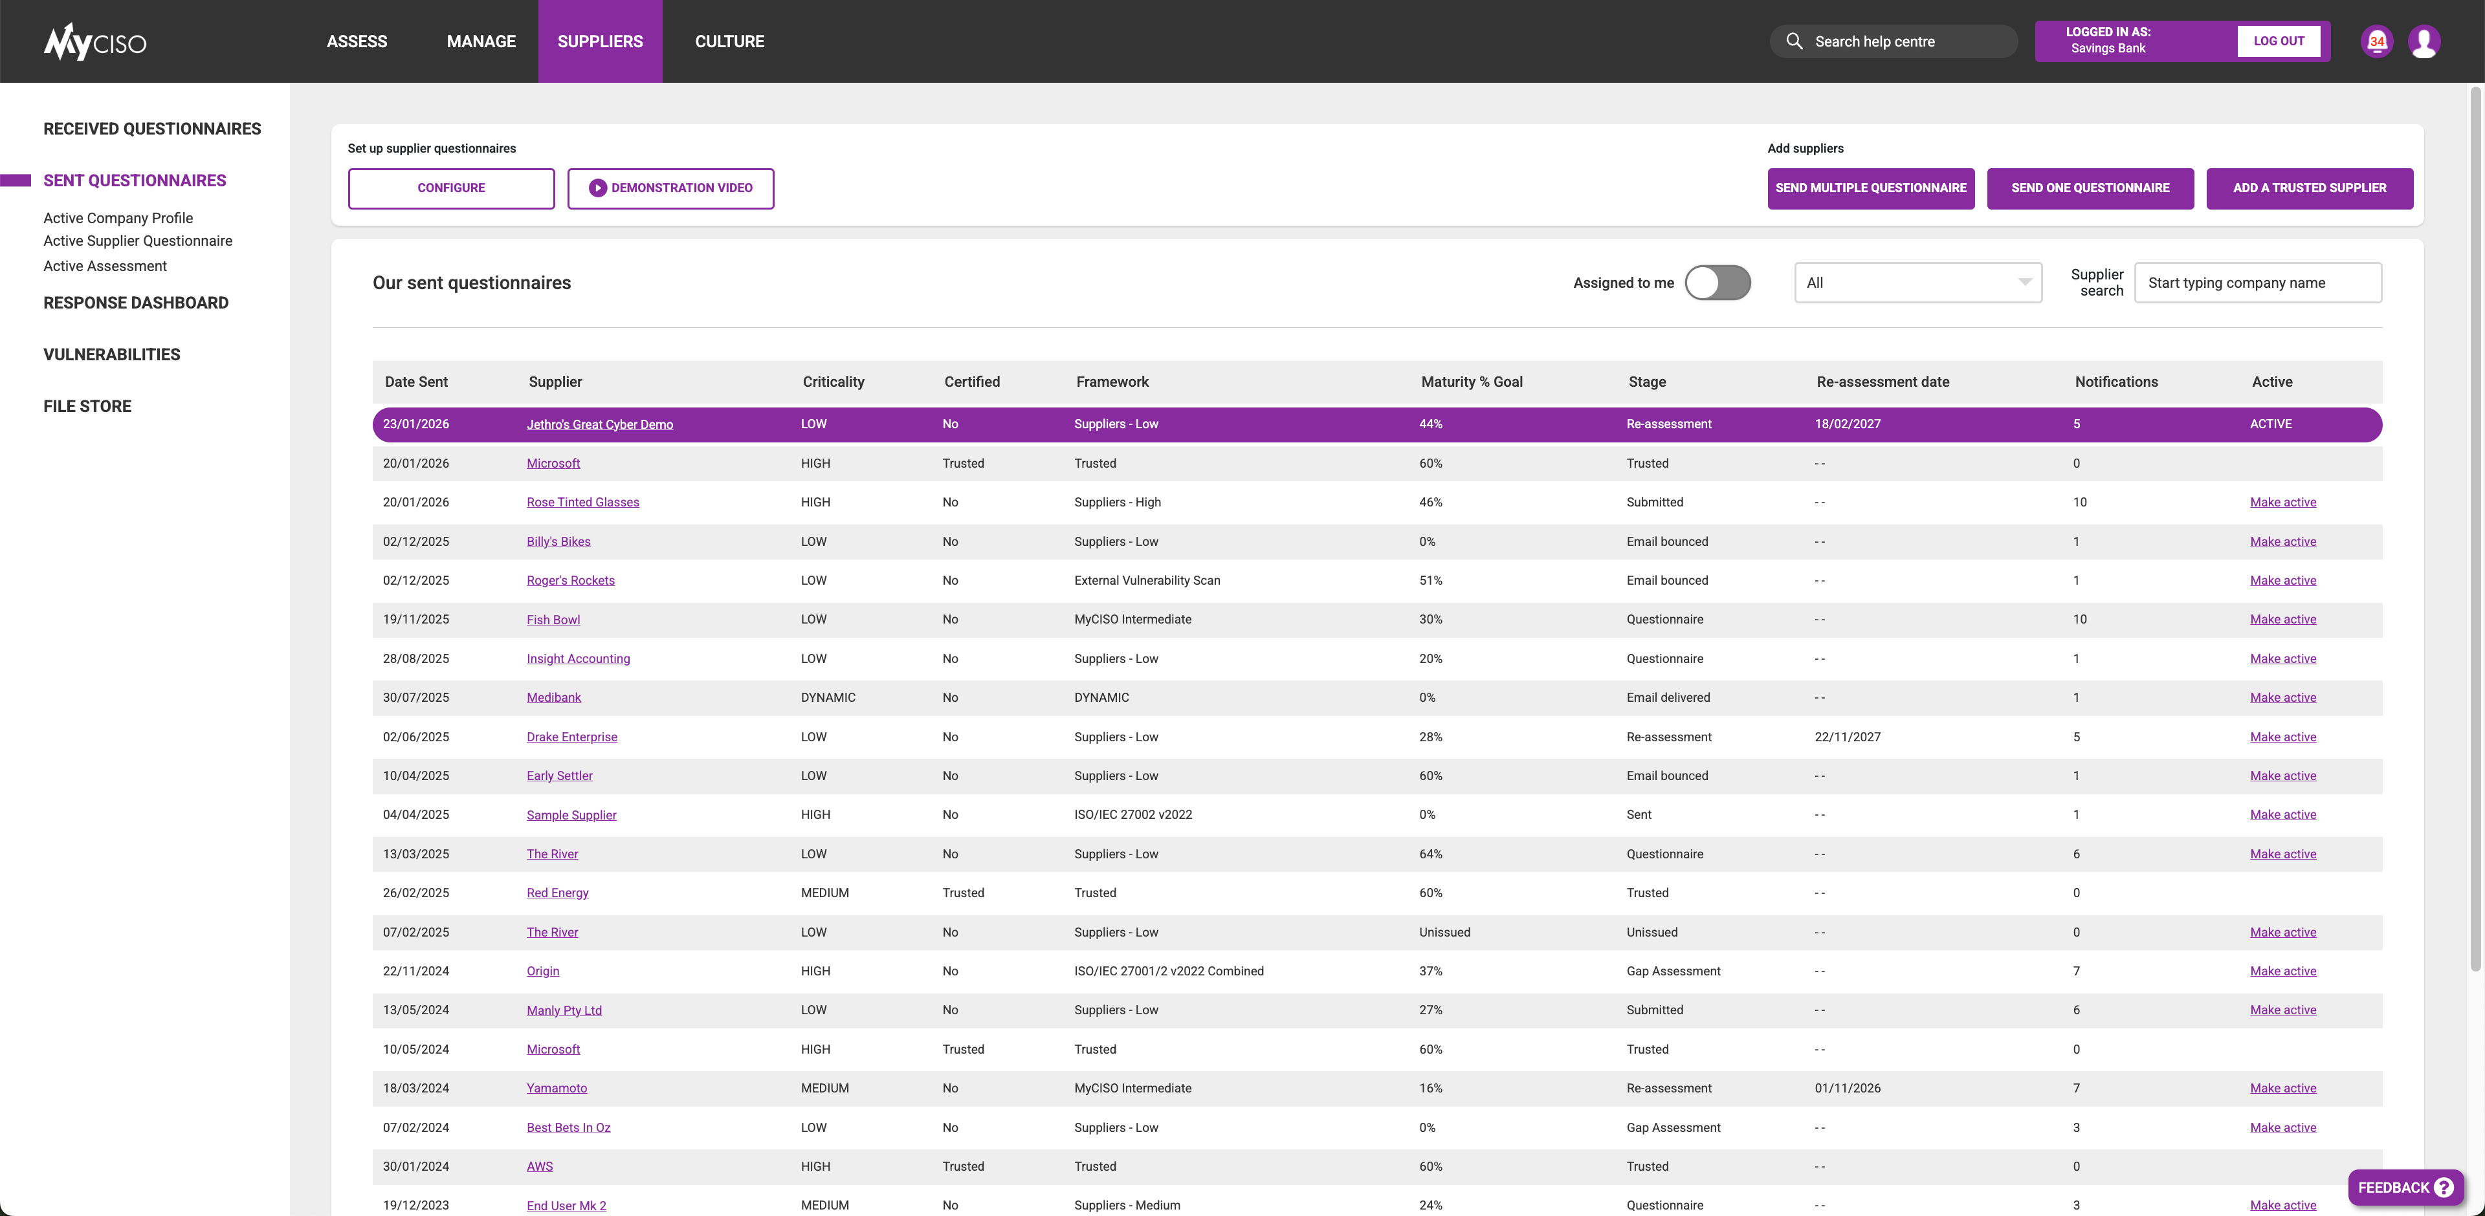Image resolution: width=2485 pixels, height=1216 pixels.
Task: Open Response Dashboard in sidebar
Action: pyautogui.click(x=136, y=303)
